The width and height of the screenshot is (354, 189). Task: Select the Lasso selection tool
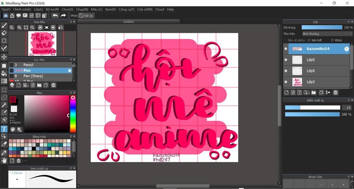(4, 97)
